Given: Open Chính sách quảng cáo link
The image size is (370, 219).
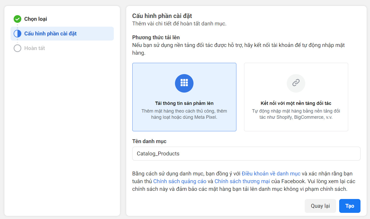Looking at the screenshot, I should [180, 181].
